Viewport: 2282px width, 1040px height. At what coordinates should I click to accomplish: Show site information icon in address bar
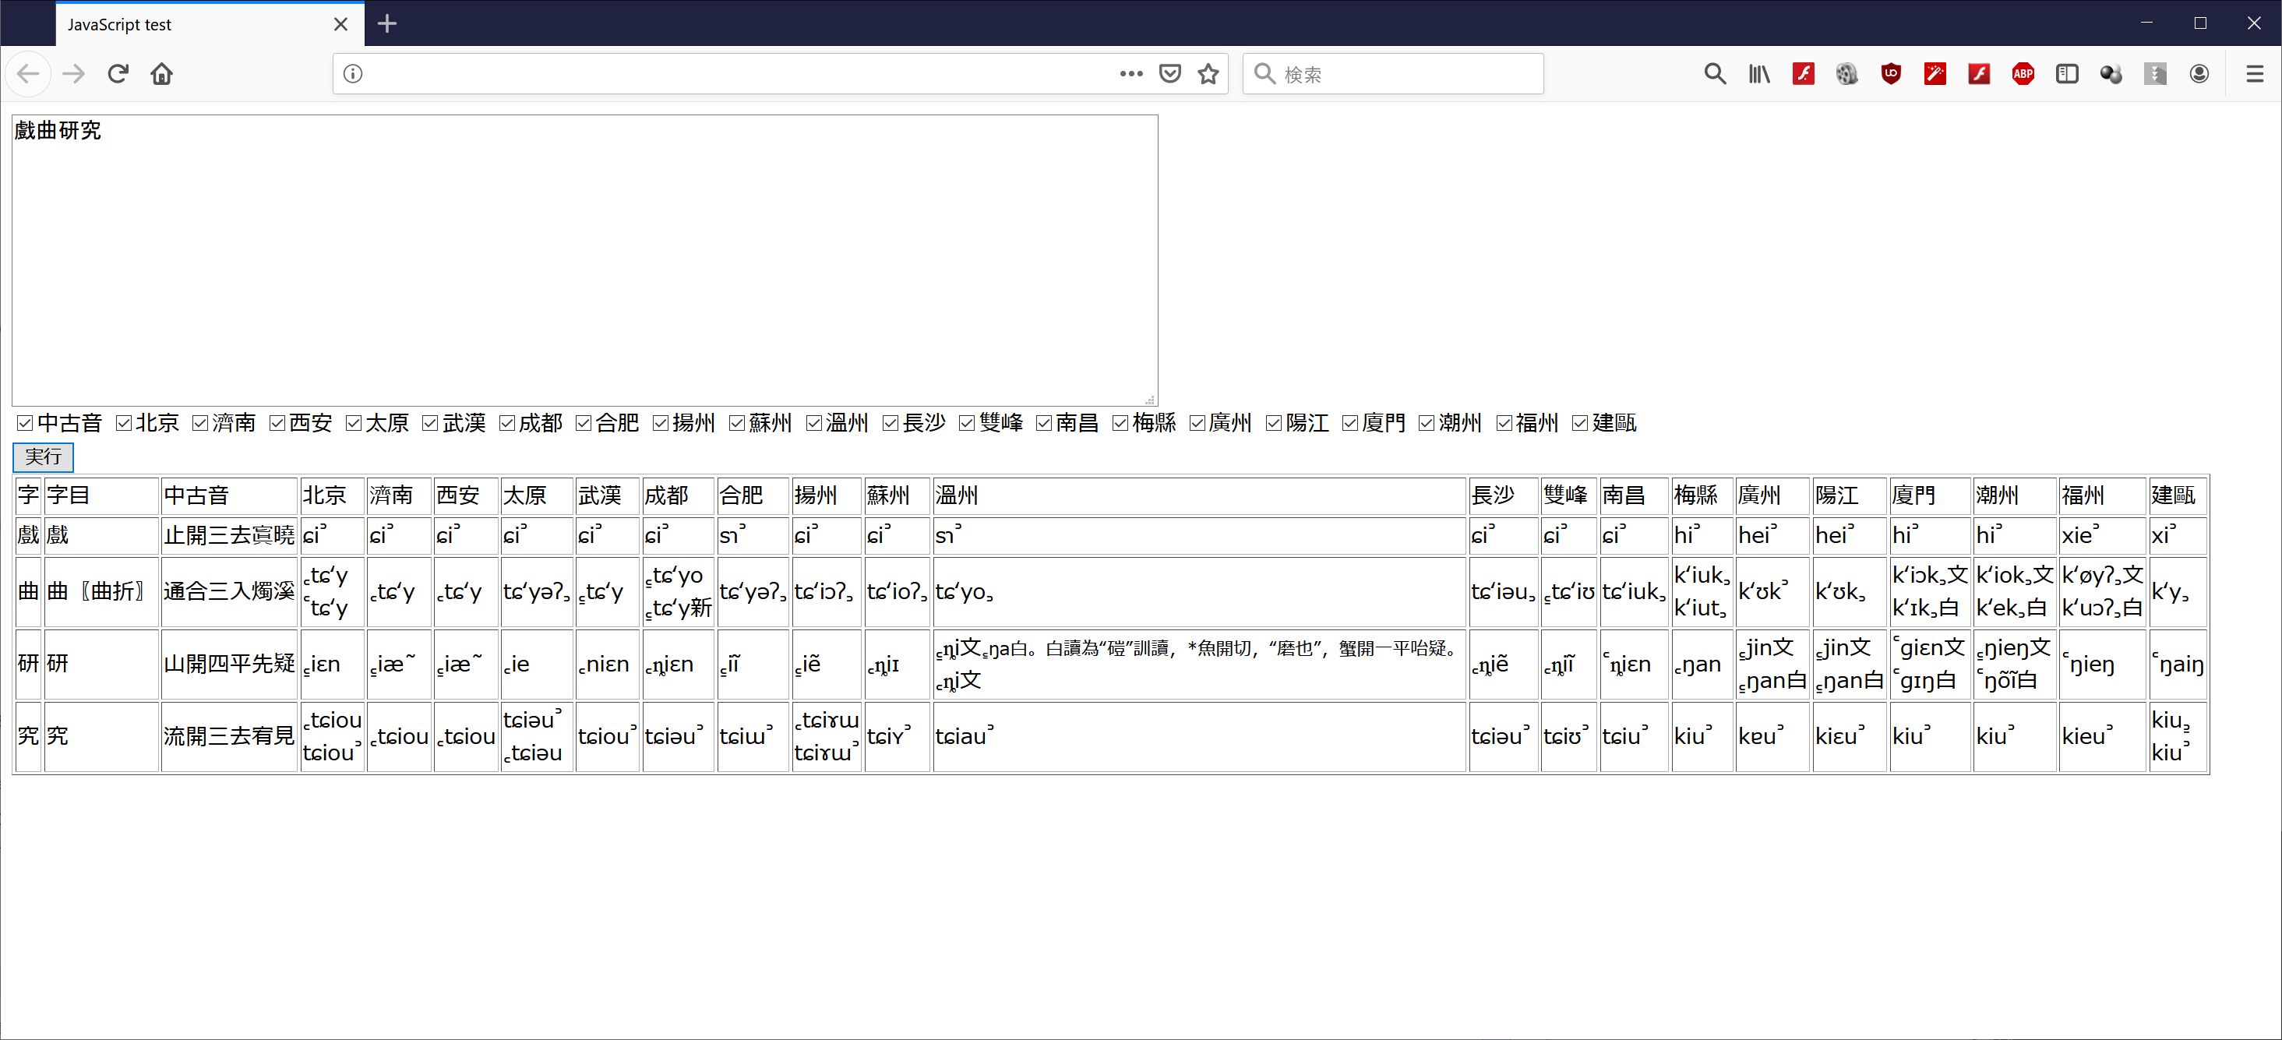click(353, 73)
